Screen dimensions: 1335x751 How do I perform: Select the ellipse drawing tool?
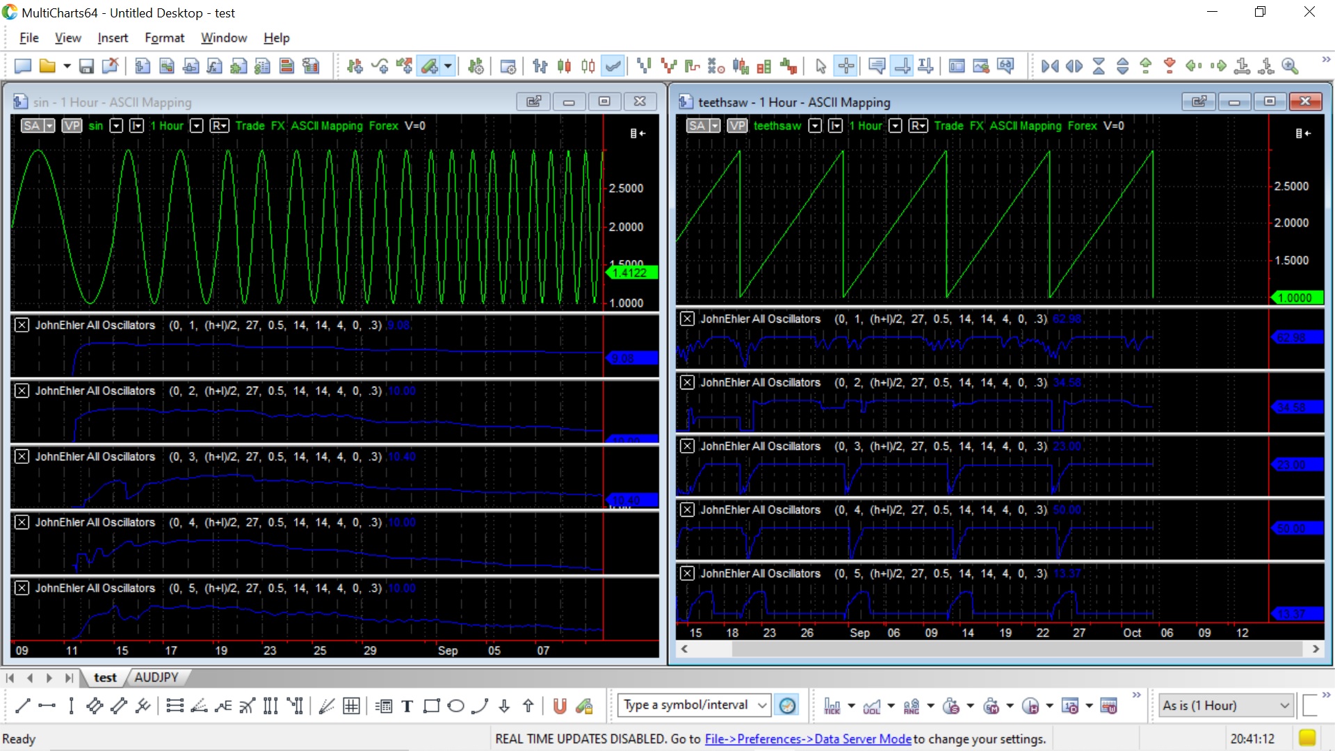tap(455, 706)
